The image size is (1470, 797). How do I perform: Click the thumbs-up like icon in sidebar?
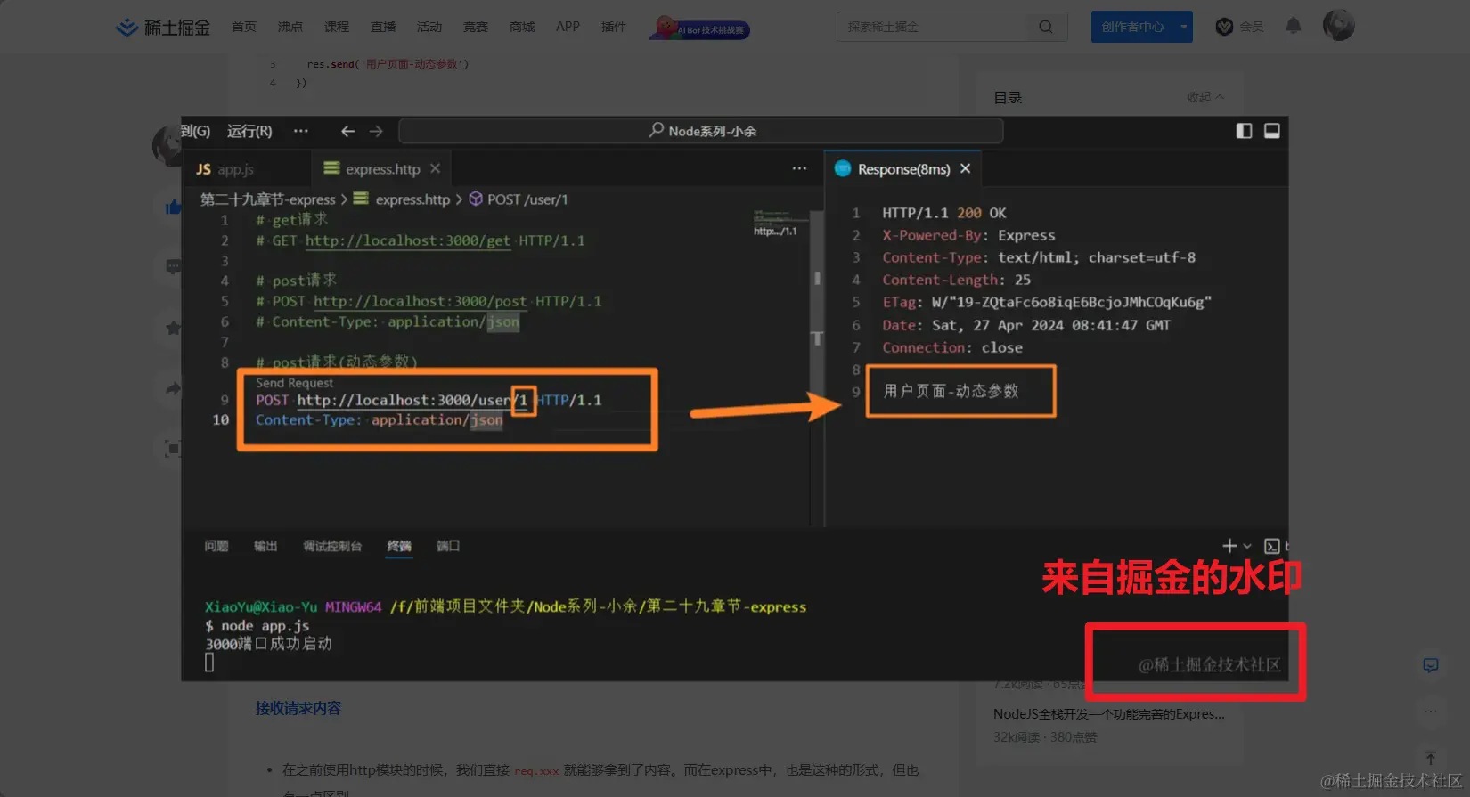(173, 207)
